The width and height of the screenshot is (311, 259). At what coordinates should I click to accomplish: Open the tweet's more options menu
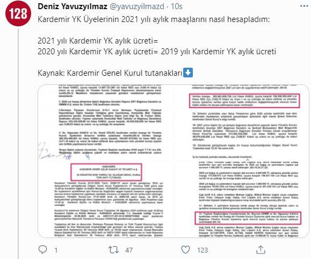point(304,6)
